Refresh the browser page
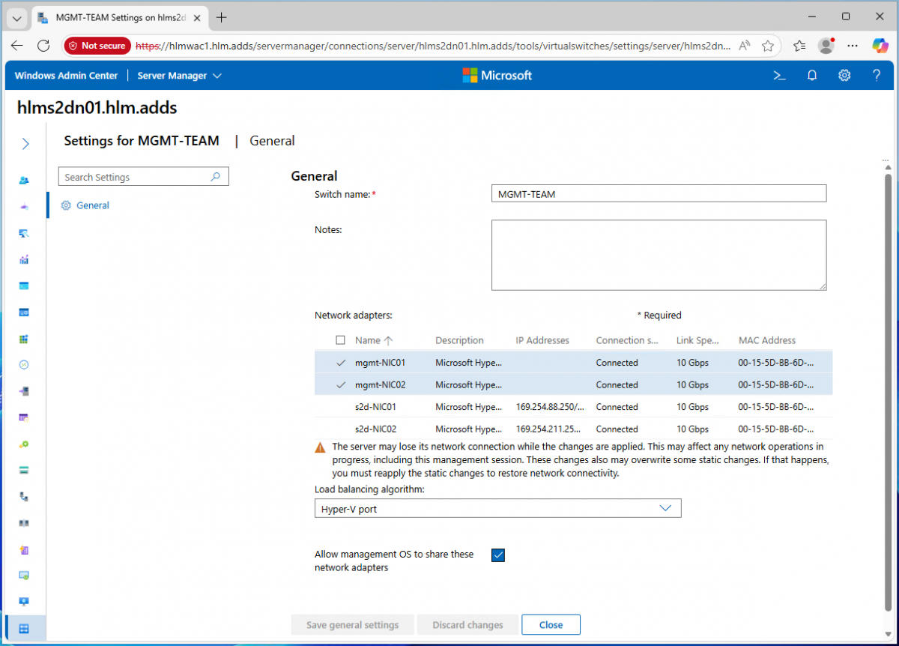Viewport: 899px width, 646px height. (43, 46)
